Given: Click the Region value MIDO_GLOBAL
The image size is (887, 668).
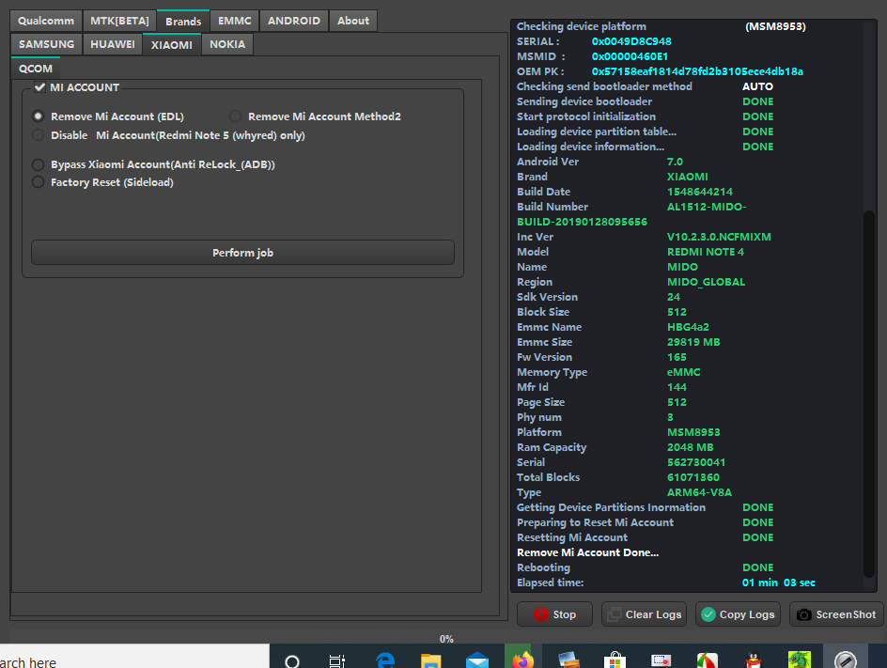Looking at the screenshot, I should (x=706, y=282).
